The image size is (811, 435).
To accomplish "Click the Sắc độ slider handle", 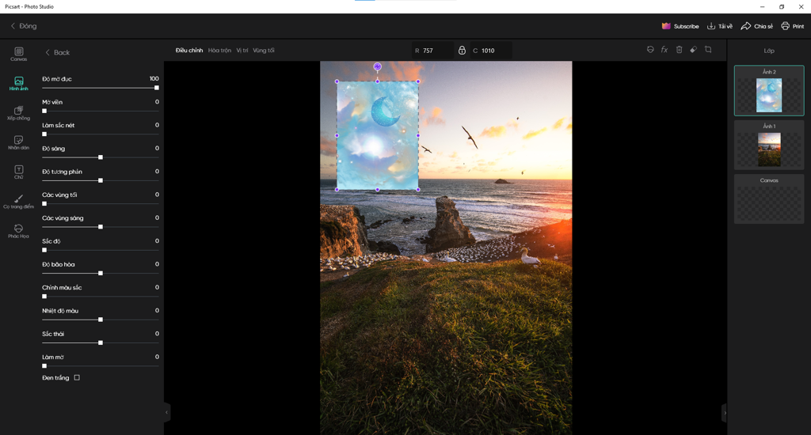I will pyautogui.click(x=44, y=250).
